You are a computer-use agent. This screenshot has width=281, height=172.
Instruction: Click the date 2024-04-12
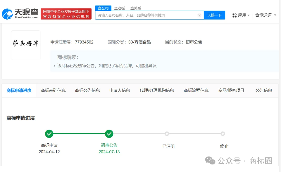coord(49,152)
